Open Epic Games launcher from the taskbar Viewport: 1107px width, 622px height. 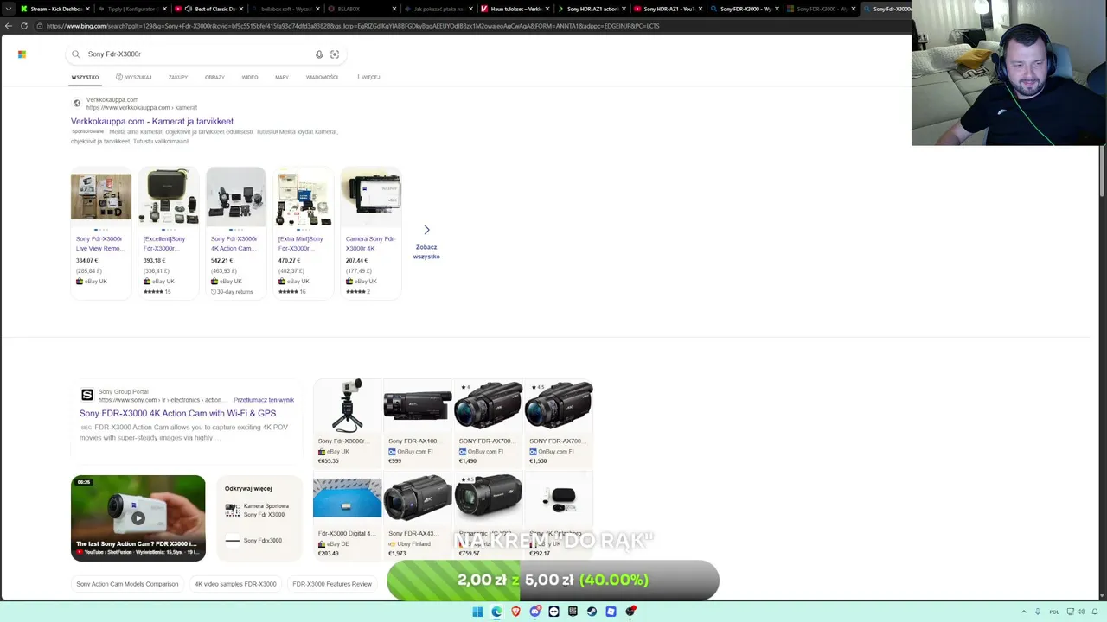pos(573,612)
